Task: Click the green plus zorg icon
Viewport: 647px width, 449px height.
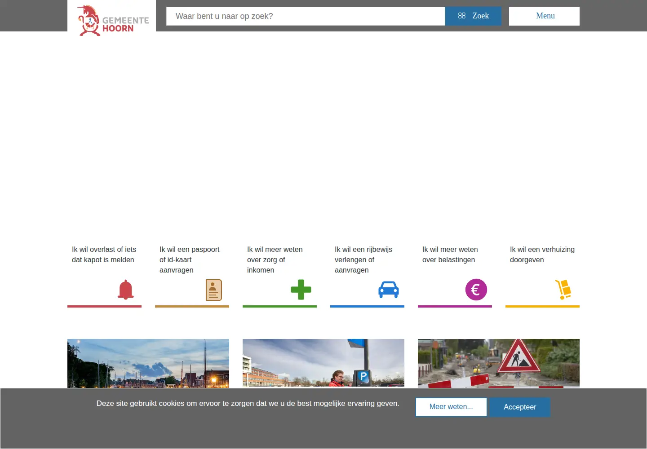Action: point(301,290)
